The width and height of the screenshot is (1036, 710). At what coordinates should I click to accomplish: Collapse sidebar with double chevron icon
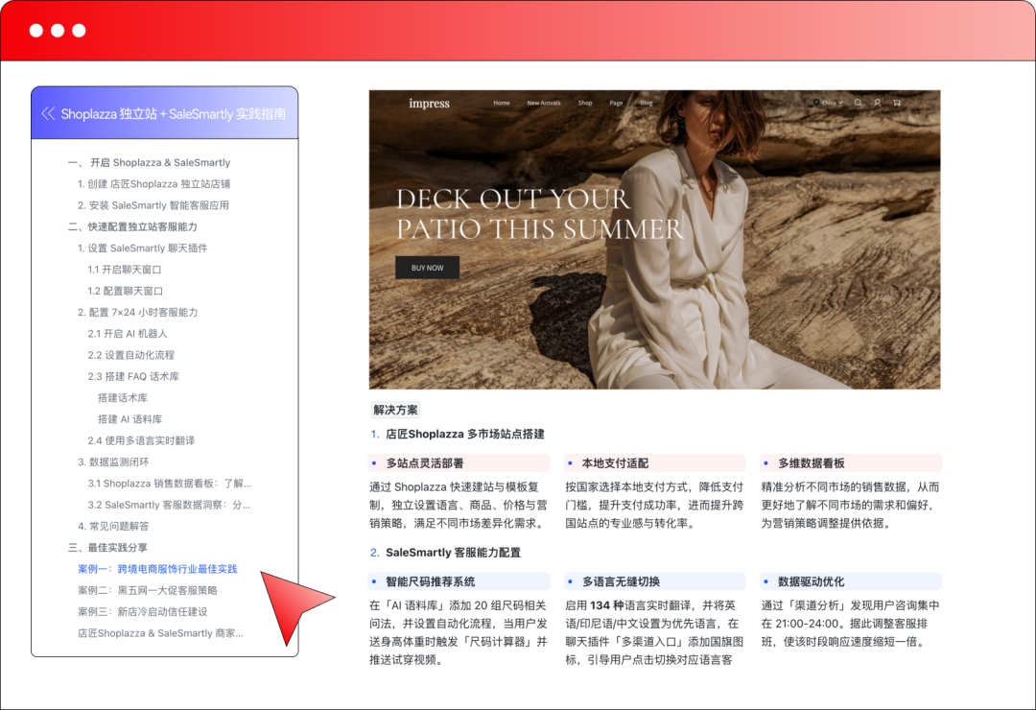48,114
